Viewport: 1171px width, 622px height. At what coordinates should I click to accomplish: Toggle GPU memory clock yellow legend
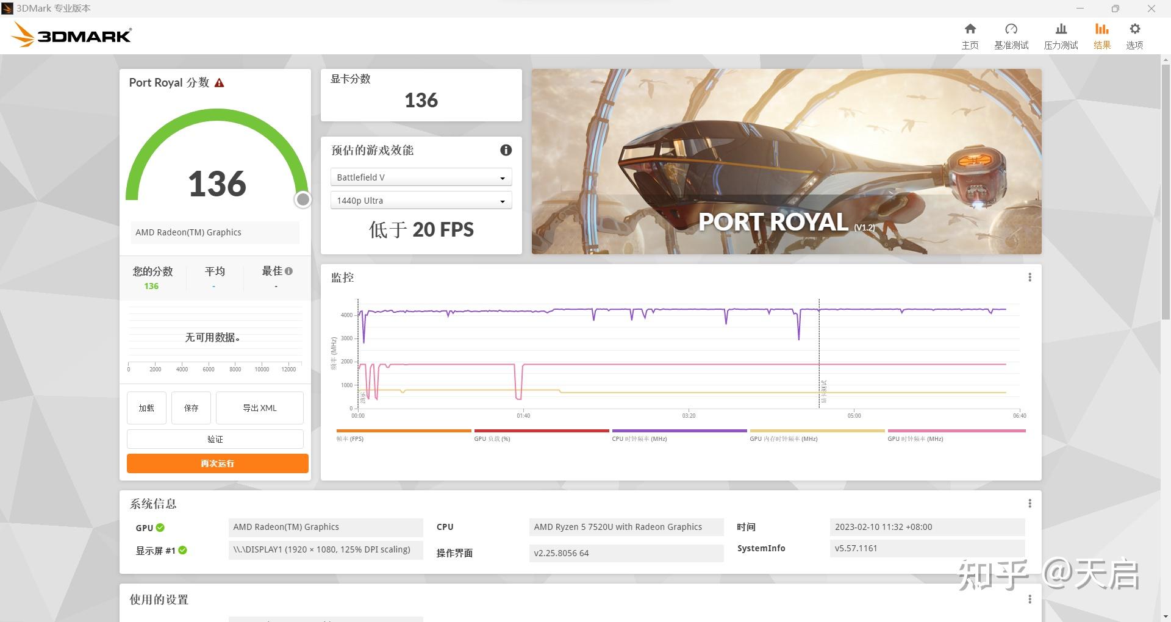(817, 431)
